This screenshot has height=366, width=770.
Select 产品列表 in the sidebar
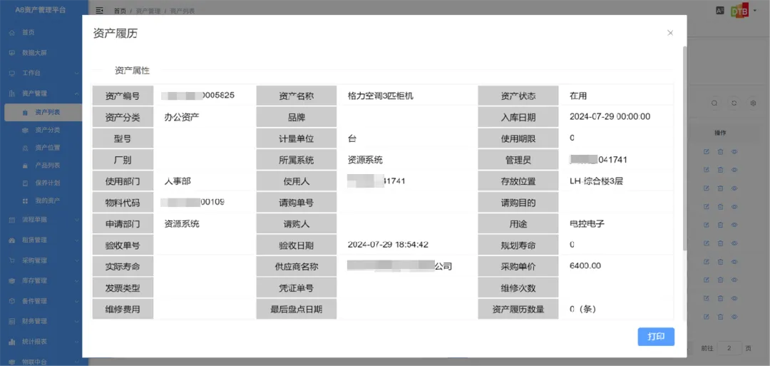coord(48,166)
